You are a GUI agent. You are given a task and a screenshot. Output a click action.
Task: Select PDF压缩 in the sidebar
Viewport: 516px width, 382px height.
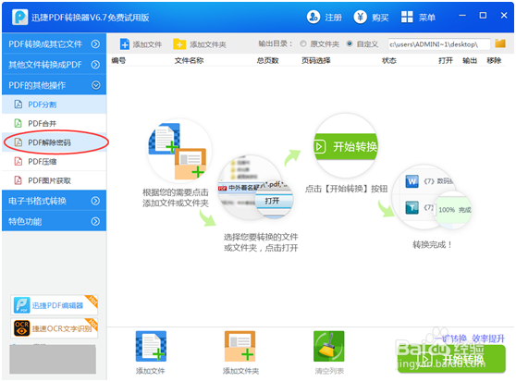pyautogui.click(x=54, y=162)
